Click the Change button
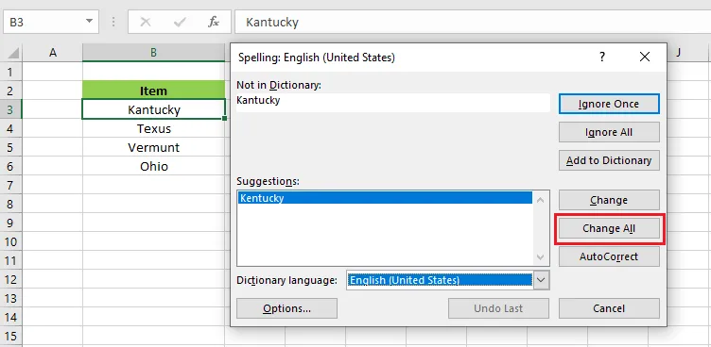 click(x=609, y=200)
